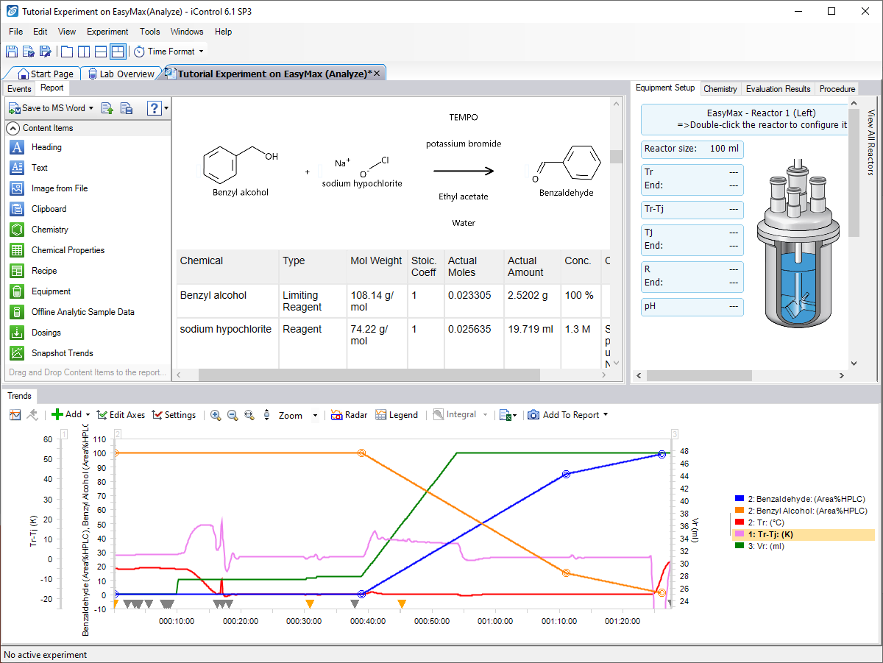The height and width of the screenshot is (663, 883).
Task: Switch to the Start Page tab
Action: coord(45,74)
